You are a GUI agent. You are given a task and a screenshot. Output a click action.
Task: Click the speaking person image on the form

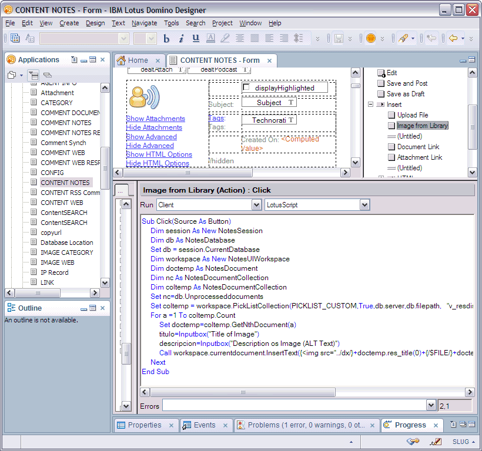(145, 97)
